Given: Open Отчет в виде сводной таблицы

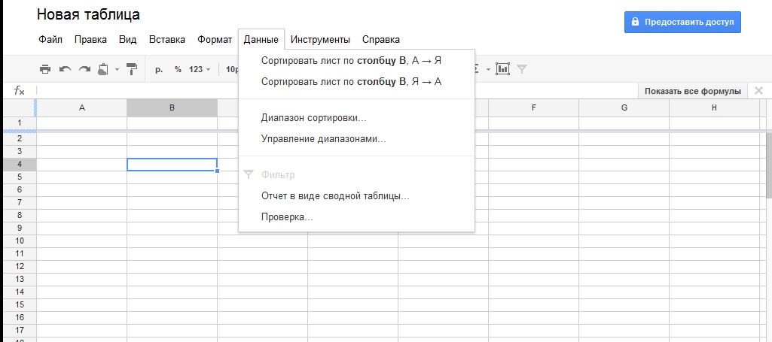Looking at the screenshot, I should tap(334, 196).
